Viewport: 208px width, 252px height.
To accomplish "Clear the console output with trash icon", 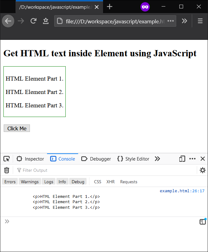I will pos(7,170).
